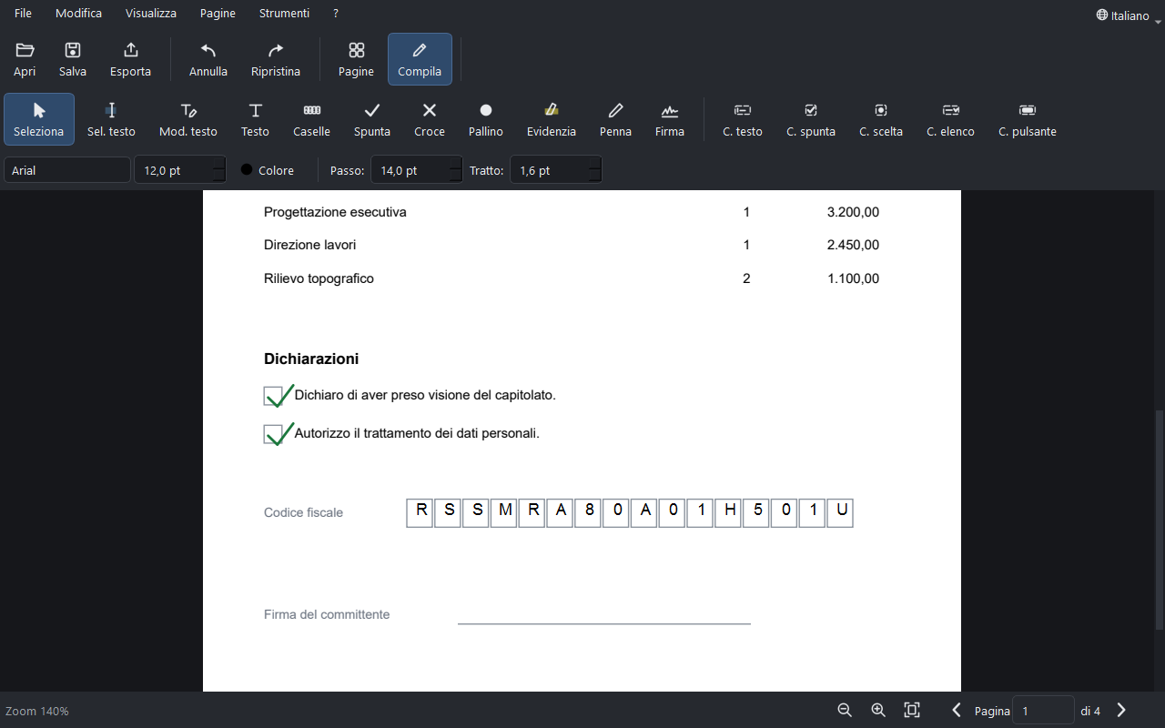Undo the last action with Annulla
Image resolution: width=1165 pixels, height=728 pixels.
point(208,59)
